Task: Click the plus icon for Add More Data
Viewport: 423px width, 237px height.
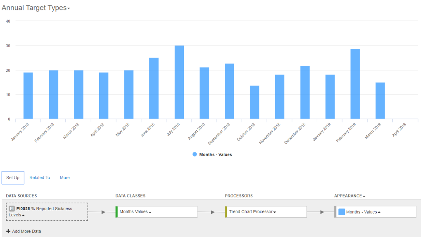Action: point(8,231)
